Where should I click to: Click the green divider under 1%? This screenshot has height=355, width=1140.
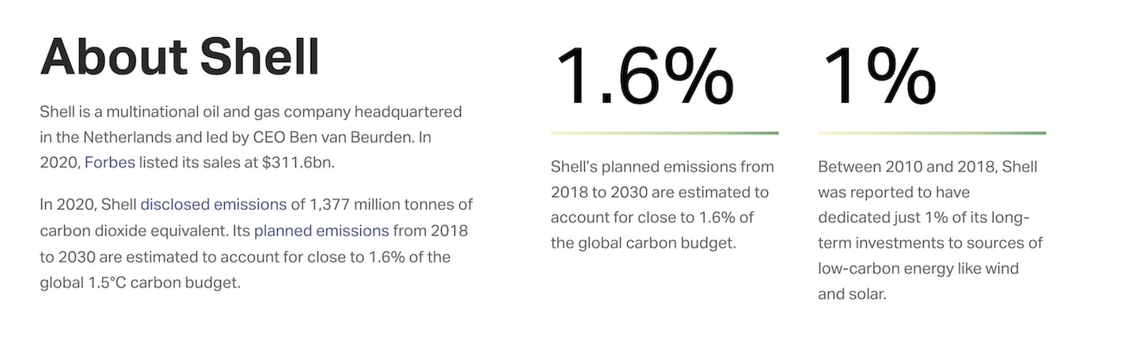[x=932, y=134]
